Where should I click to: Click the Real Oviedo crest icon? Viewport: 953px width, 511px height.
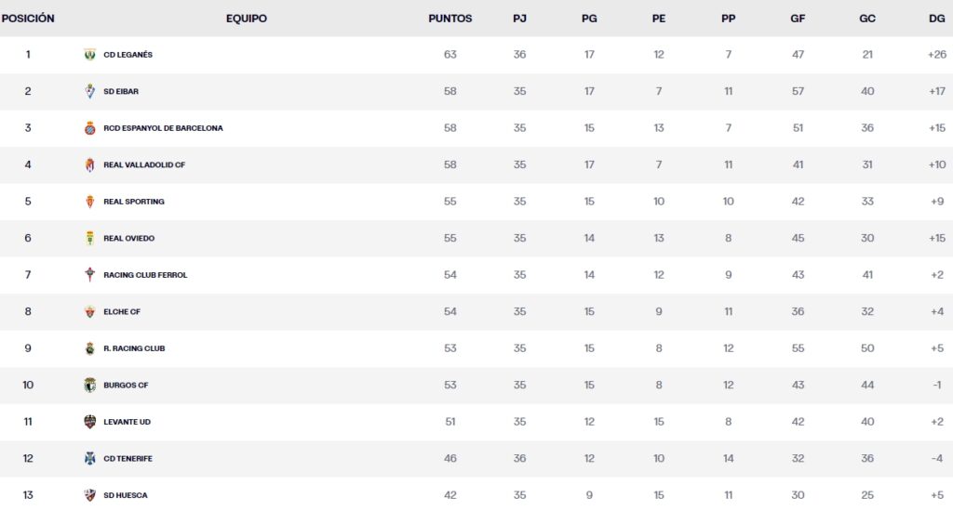click(x=90, y=239)
